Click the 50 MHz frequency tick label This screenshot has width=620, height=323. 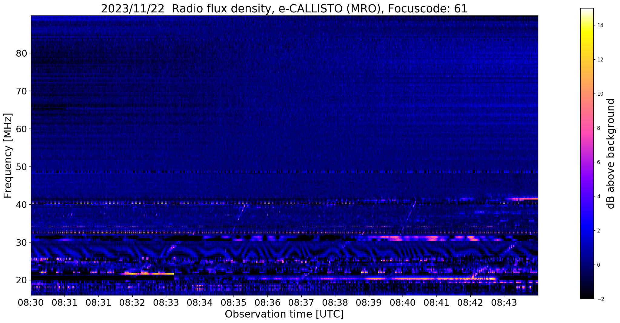coord(21,167)
